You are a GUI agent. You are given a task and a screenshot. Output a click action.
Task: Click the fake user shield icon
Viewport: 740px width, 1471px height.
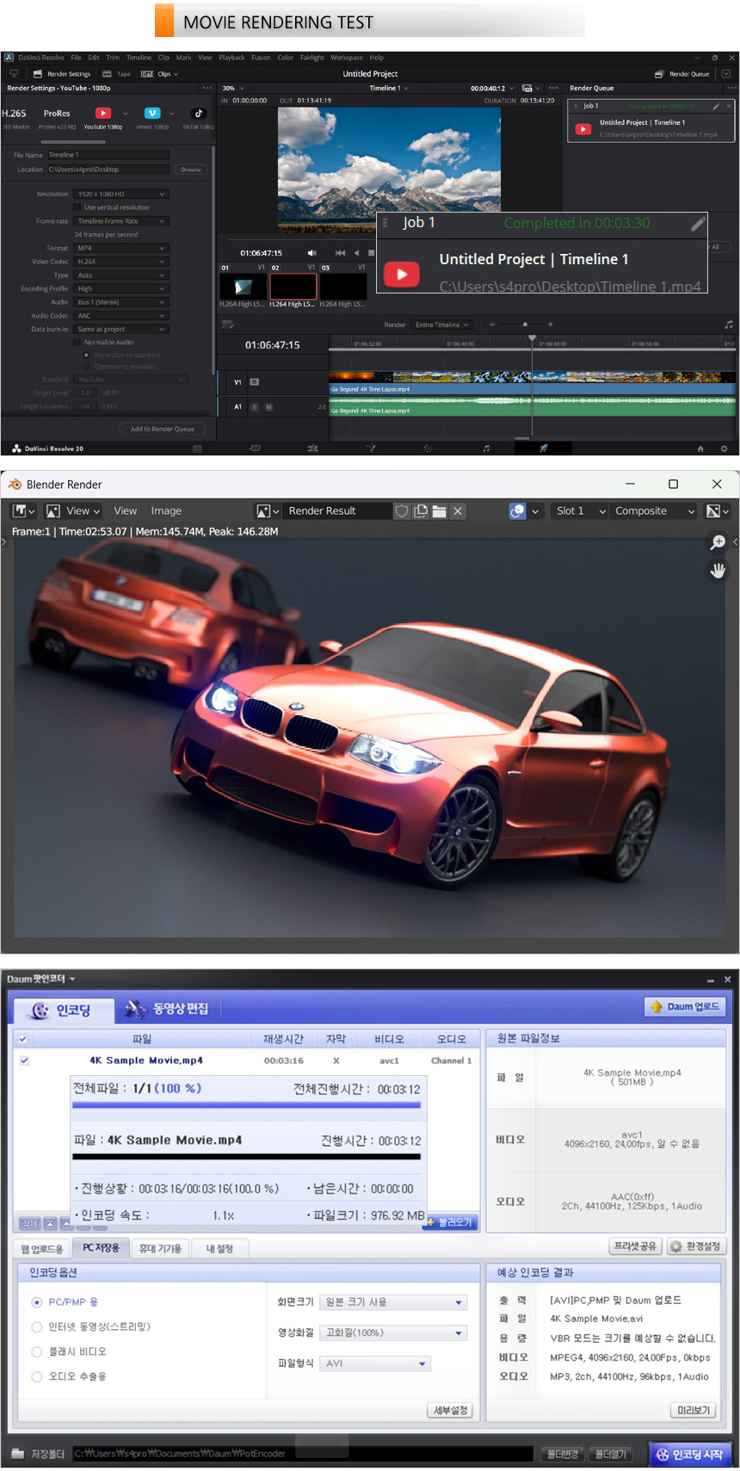402,511
